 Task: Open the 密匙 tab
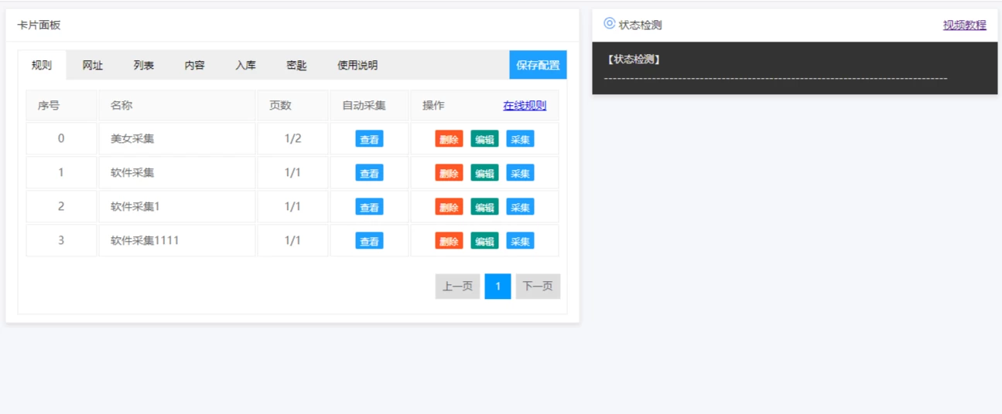296,65
